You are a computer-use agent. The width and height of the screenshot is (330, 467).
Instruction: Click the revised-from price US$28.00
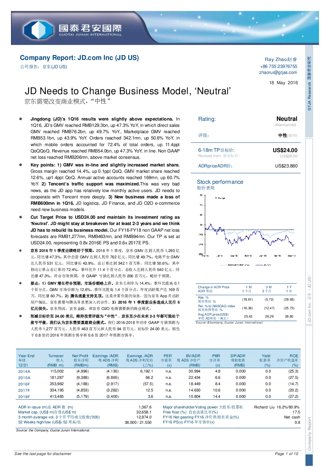(x=289, y=156)
